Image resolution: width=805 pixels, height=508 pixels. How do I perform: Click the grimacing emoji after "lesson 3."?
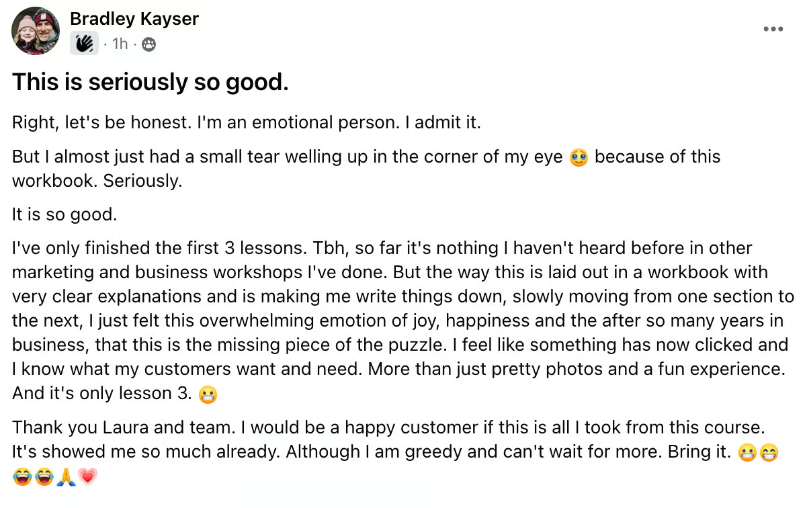click(208, 394)
